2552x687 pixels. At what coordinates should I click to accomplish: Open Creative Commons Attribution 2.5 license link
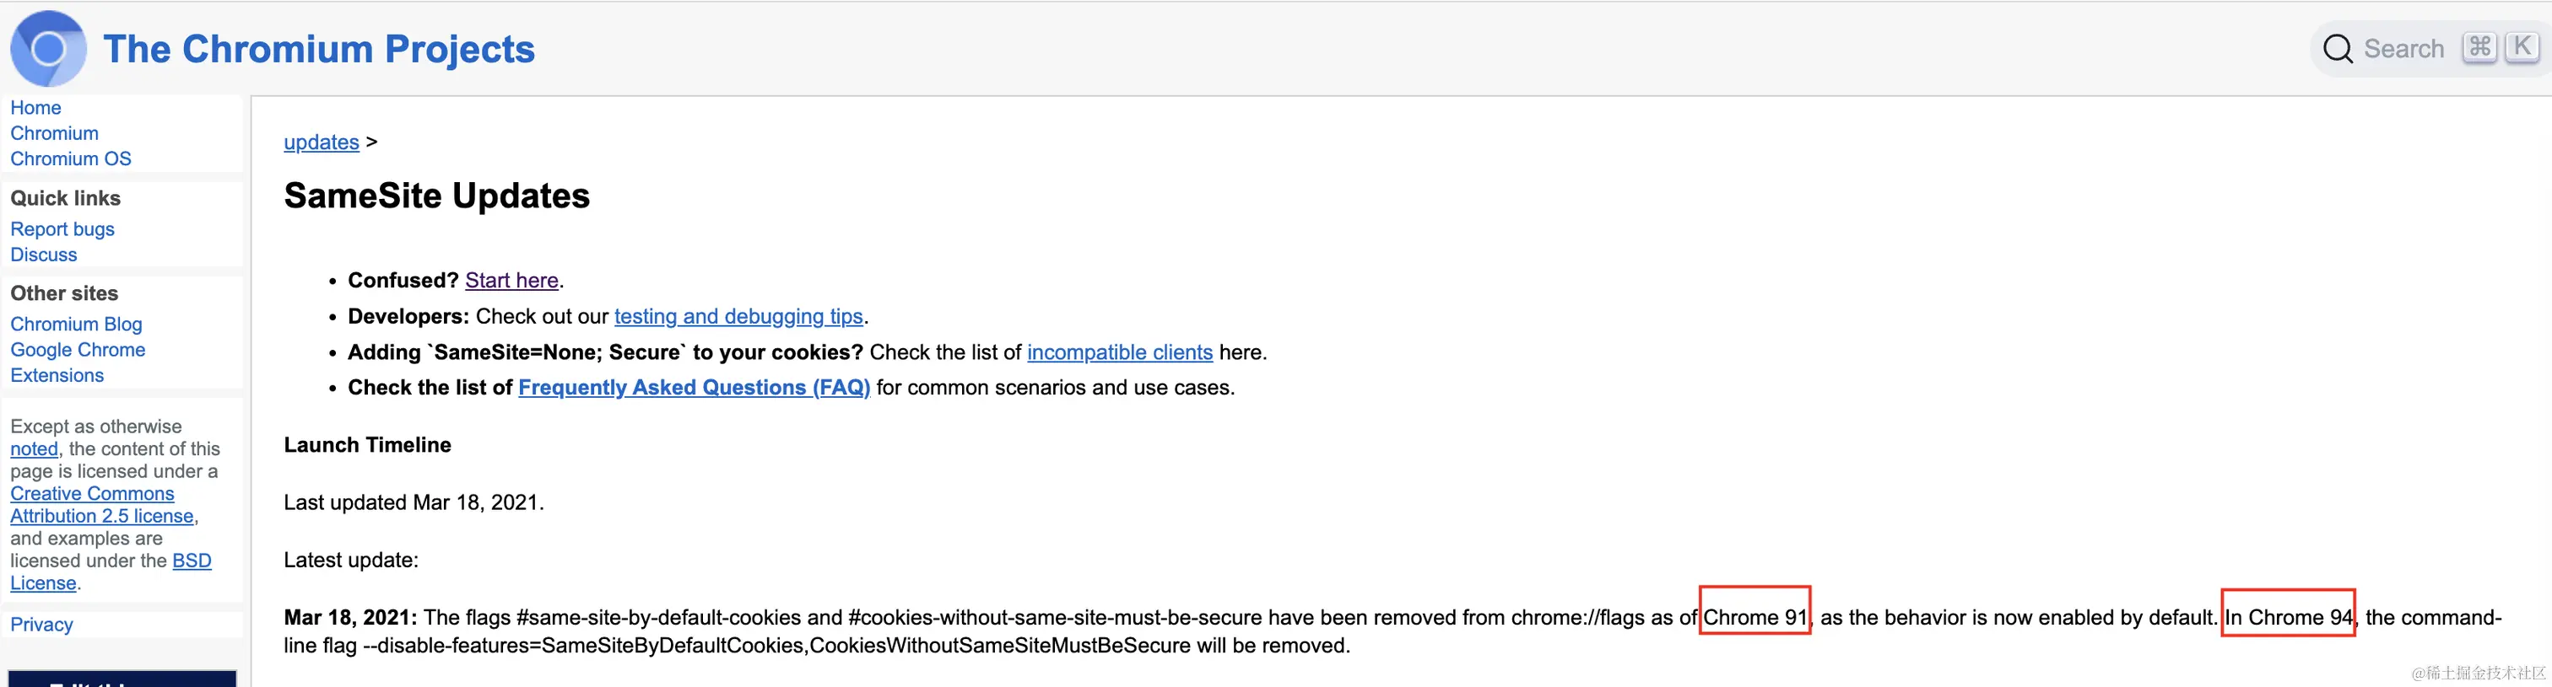pyautogui.click(x=102, y=505)
